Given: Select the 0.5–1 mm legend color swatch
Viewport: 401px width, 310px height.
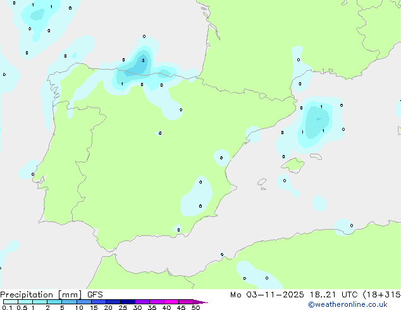Looking at the screenshot, I should pyautogui.click(x=25, y=302).
